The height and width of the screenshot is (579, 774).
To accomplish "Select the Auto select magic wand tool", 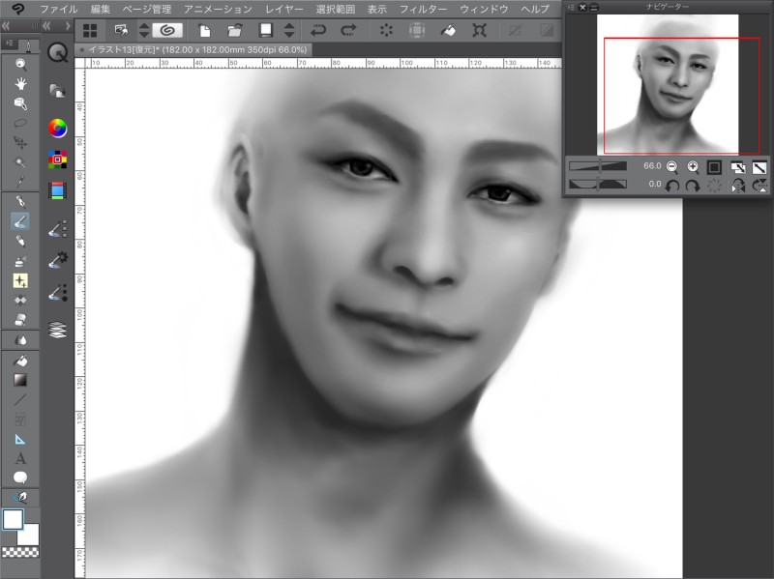I will (x=20, y=162).
